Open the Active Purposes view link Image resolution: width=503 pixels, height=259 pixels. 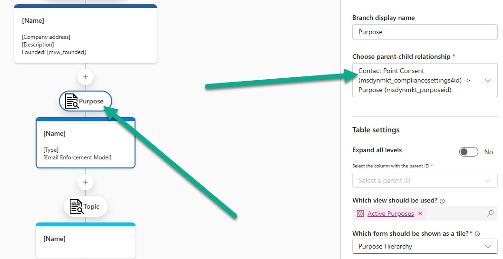coord(390,213)
